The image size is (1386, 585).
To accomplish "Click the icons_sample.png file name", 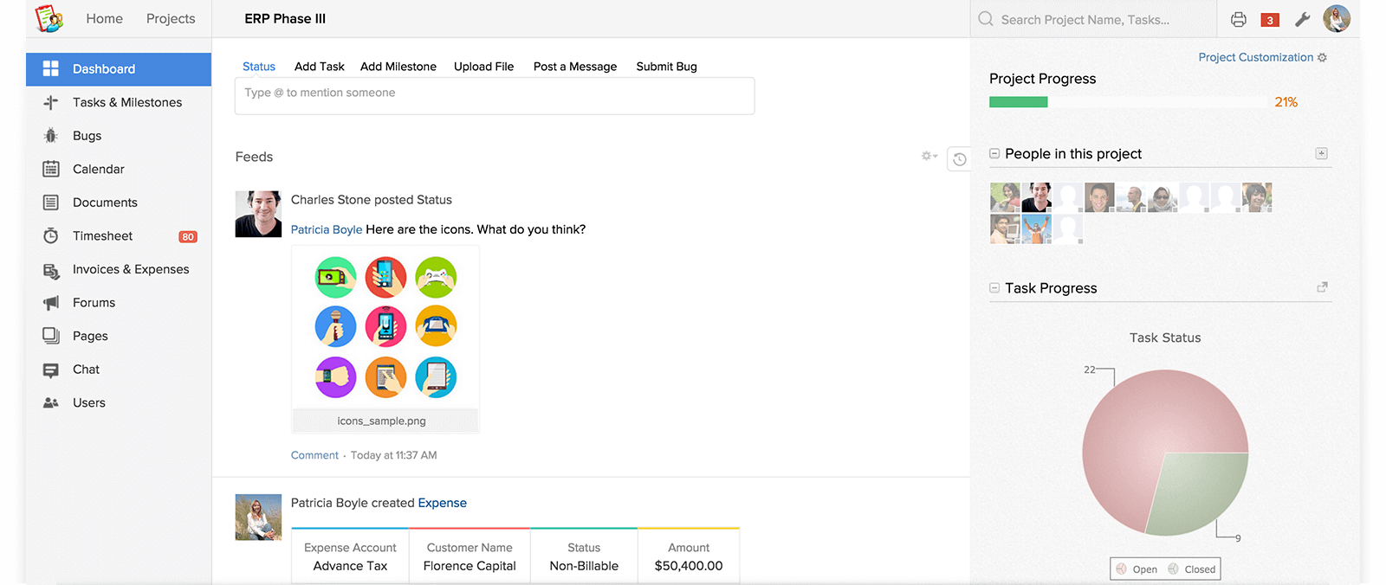I will 381,421.
